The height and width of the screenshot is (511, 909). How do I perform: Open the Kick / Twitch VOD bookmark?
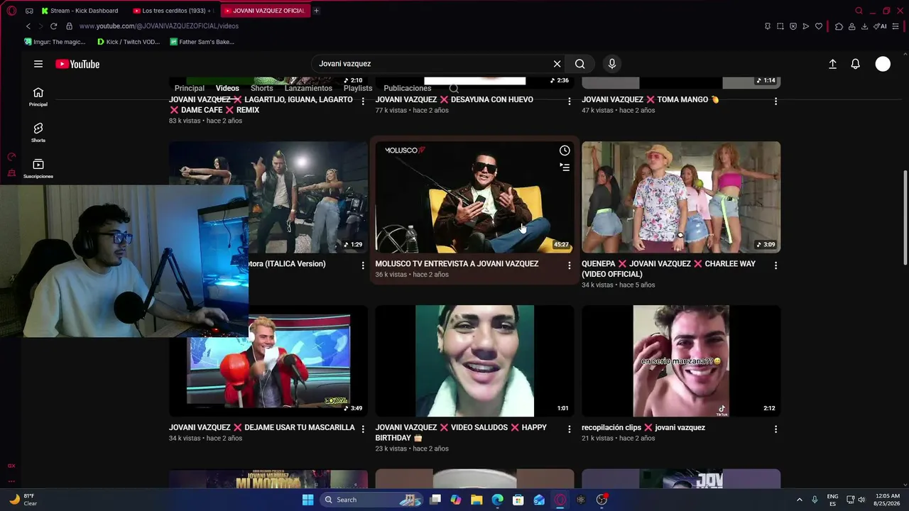point(129,42)
